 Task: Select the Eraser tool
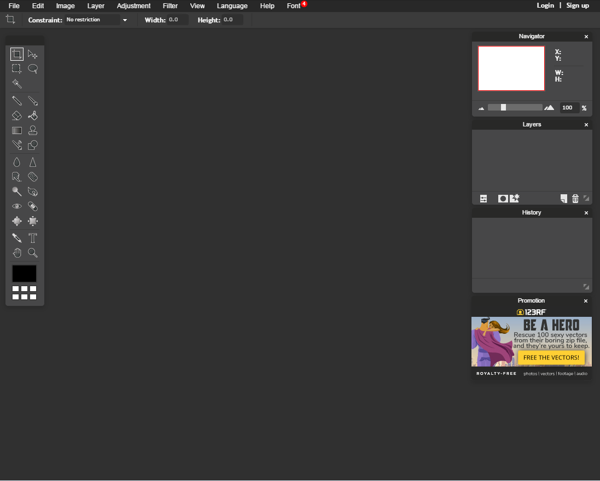17,115
